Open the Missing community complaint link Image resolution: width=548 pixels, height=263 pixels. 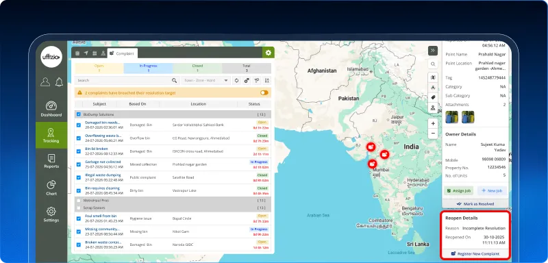[103, 229]
